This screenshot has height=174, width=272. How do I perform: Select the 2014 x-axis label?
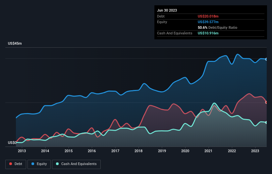45,151
